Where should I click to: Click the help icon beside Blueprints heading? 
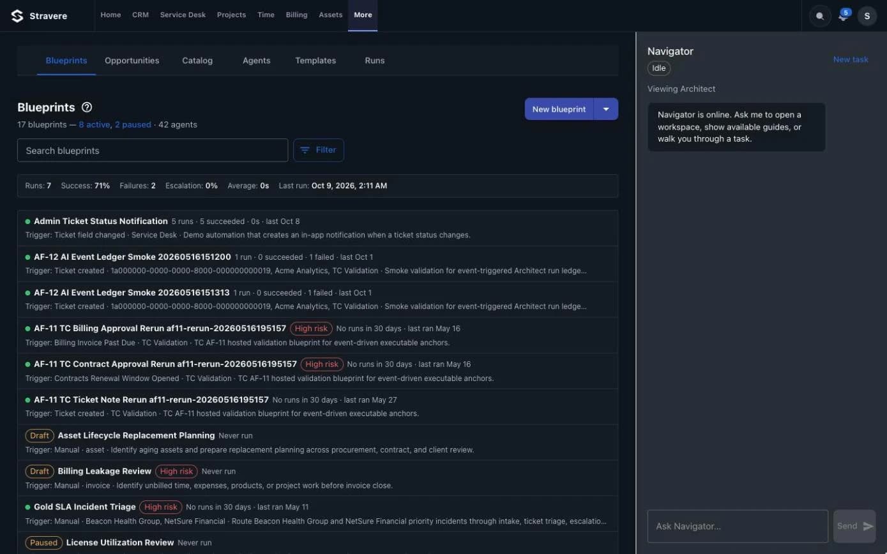(x=87, y=107)
